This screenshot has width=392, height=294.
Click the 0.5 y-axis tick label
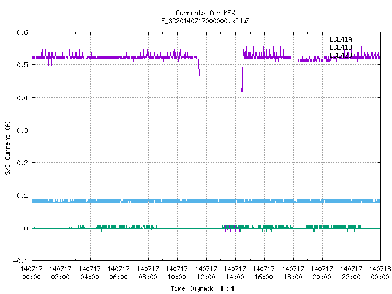click(22, 65)
